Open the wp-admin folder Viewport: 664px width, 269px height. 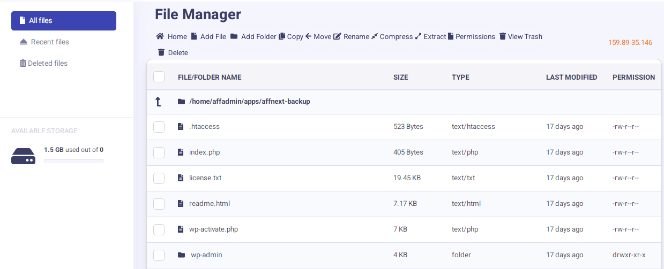click(206, 255)
